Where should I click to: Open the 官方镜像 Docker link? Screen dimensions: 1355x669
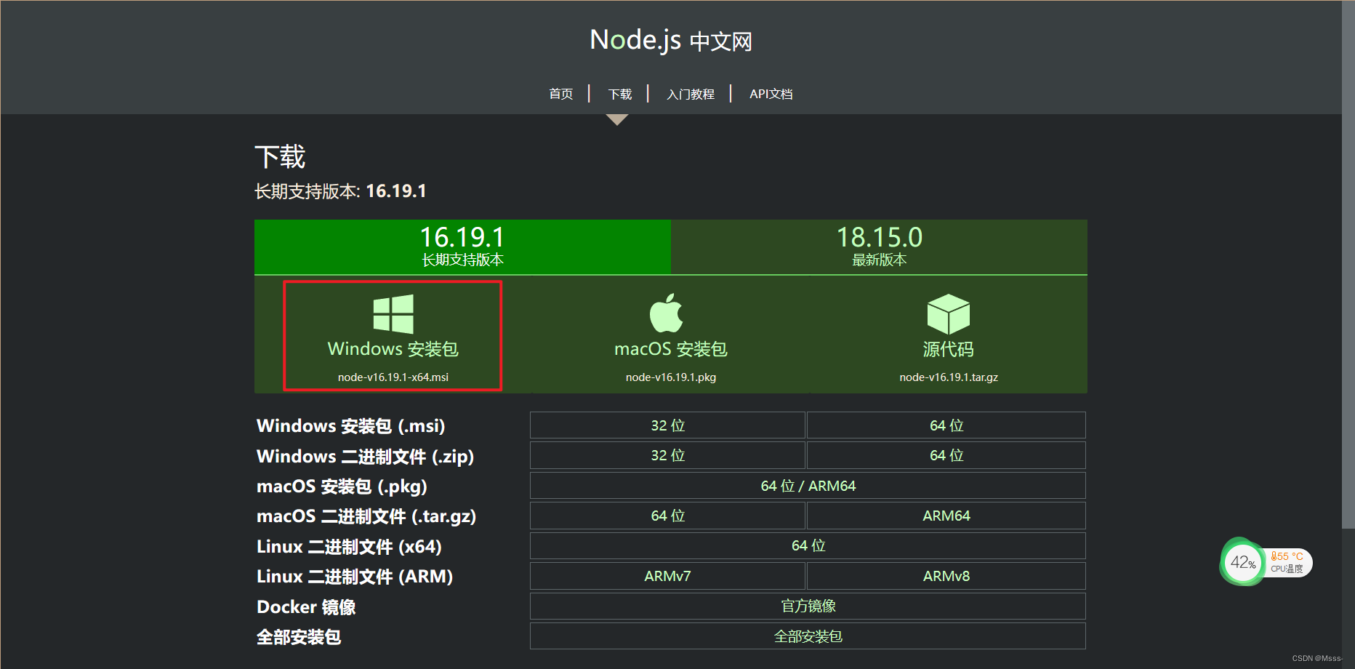tap(808, 606)
